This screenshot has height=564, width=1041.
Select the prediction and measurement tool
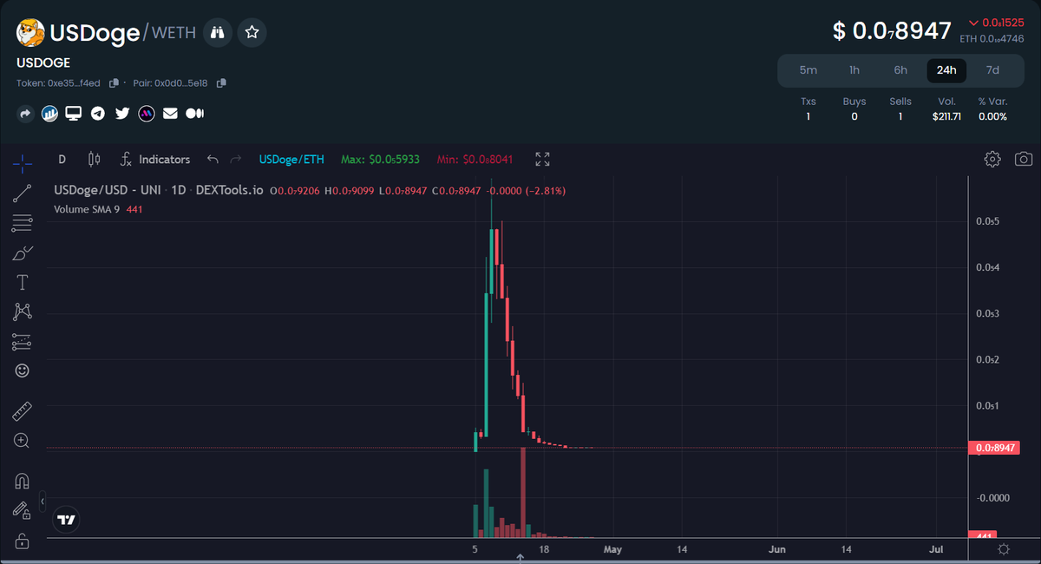point(23,342)
